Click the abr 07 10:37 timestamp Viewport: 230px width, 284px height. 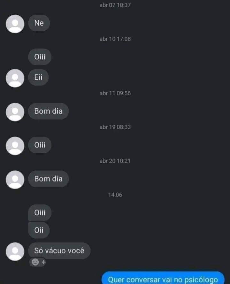115,5
